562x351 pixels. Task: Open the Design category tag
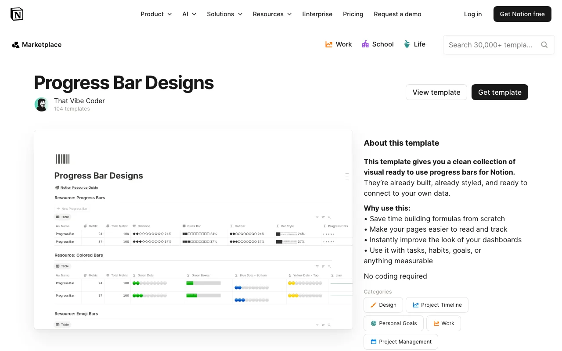pyautogui.click(x=383, y=305)
